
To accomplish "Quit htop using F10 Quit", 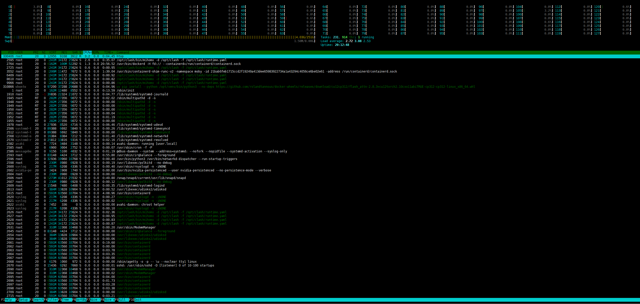I will (x=135, y=300).
